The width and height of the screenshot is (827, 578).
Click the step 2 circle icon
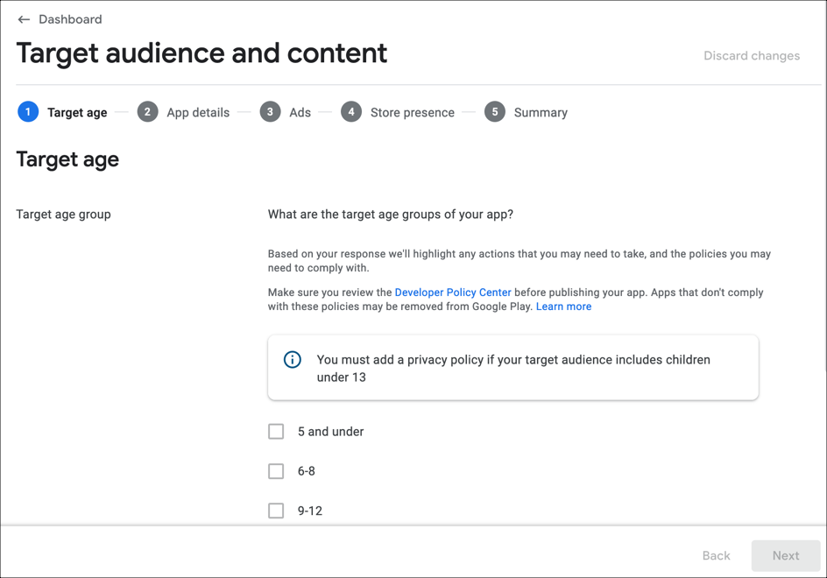tap(148, 112)
